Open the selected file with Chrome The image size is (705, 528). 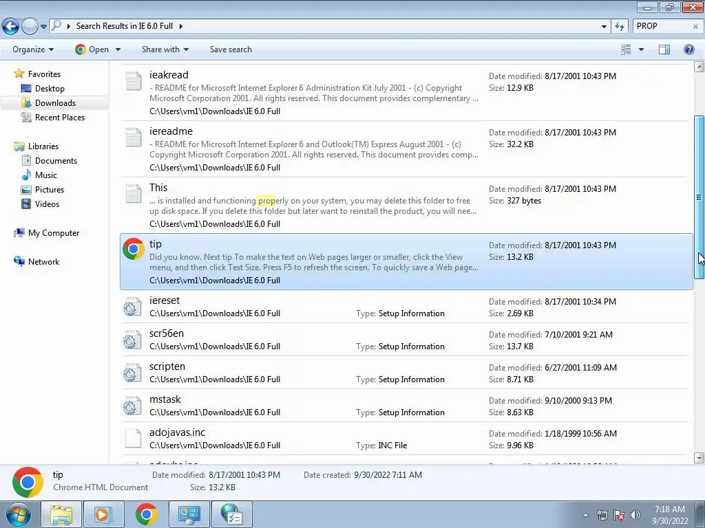click(x=92, y=49)
